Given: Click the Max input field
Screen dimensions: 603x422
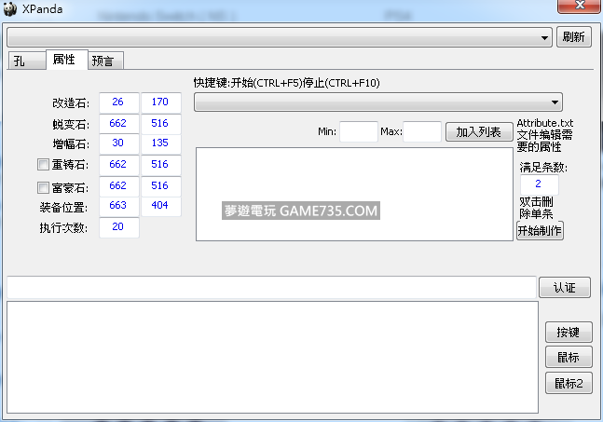Looking at the screenshot, I should click(422, 132).
